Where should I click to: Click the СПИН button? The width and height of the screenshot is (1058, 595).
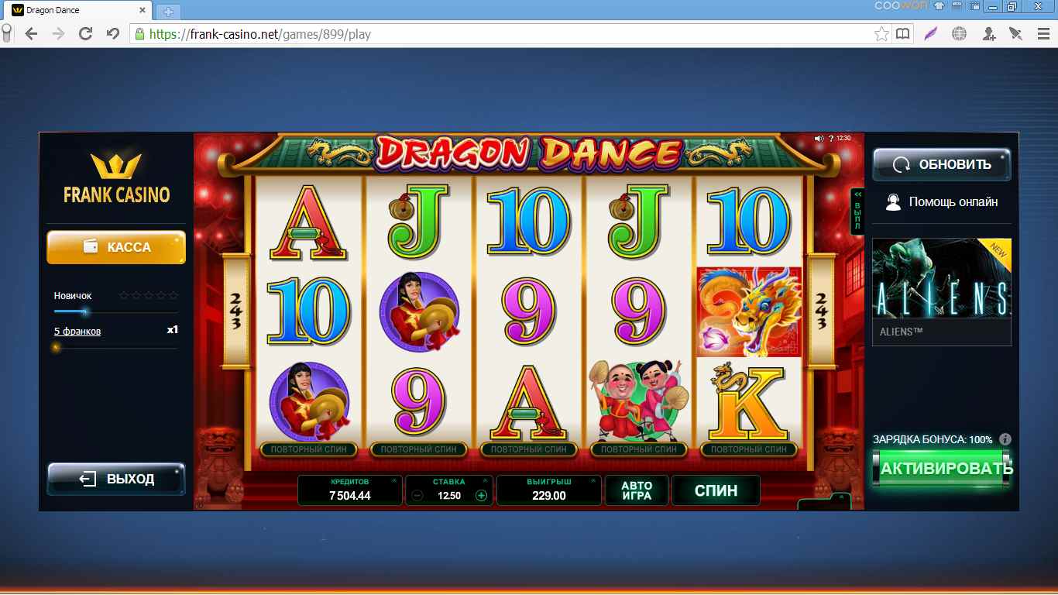click(716, 490)
